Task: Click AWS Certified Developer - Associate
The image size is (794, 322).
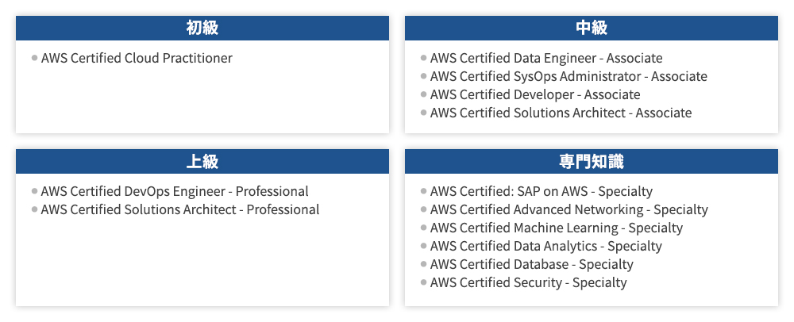Action: [x=535, y=94]
